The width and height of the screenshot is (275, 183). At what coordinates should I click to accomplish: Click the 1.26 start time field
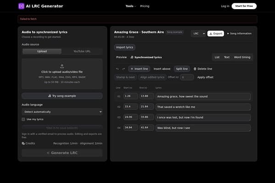coord(131,97)
